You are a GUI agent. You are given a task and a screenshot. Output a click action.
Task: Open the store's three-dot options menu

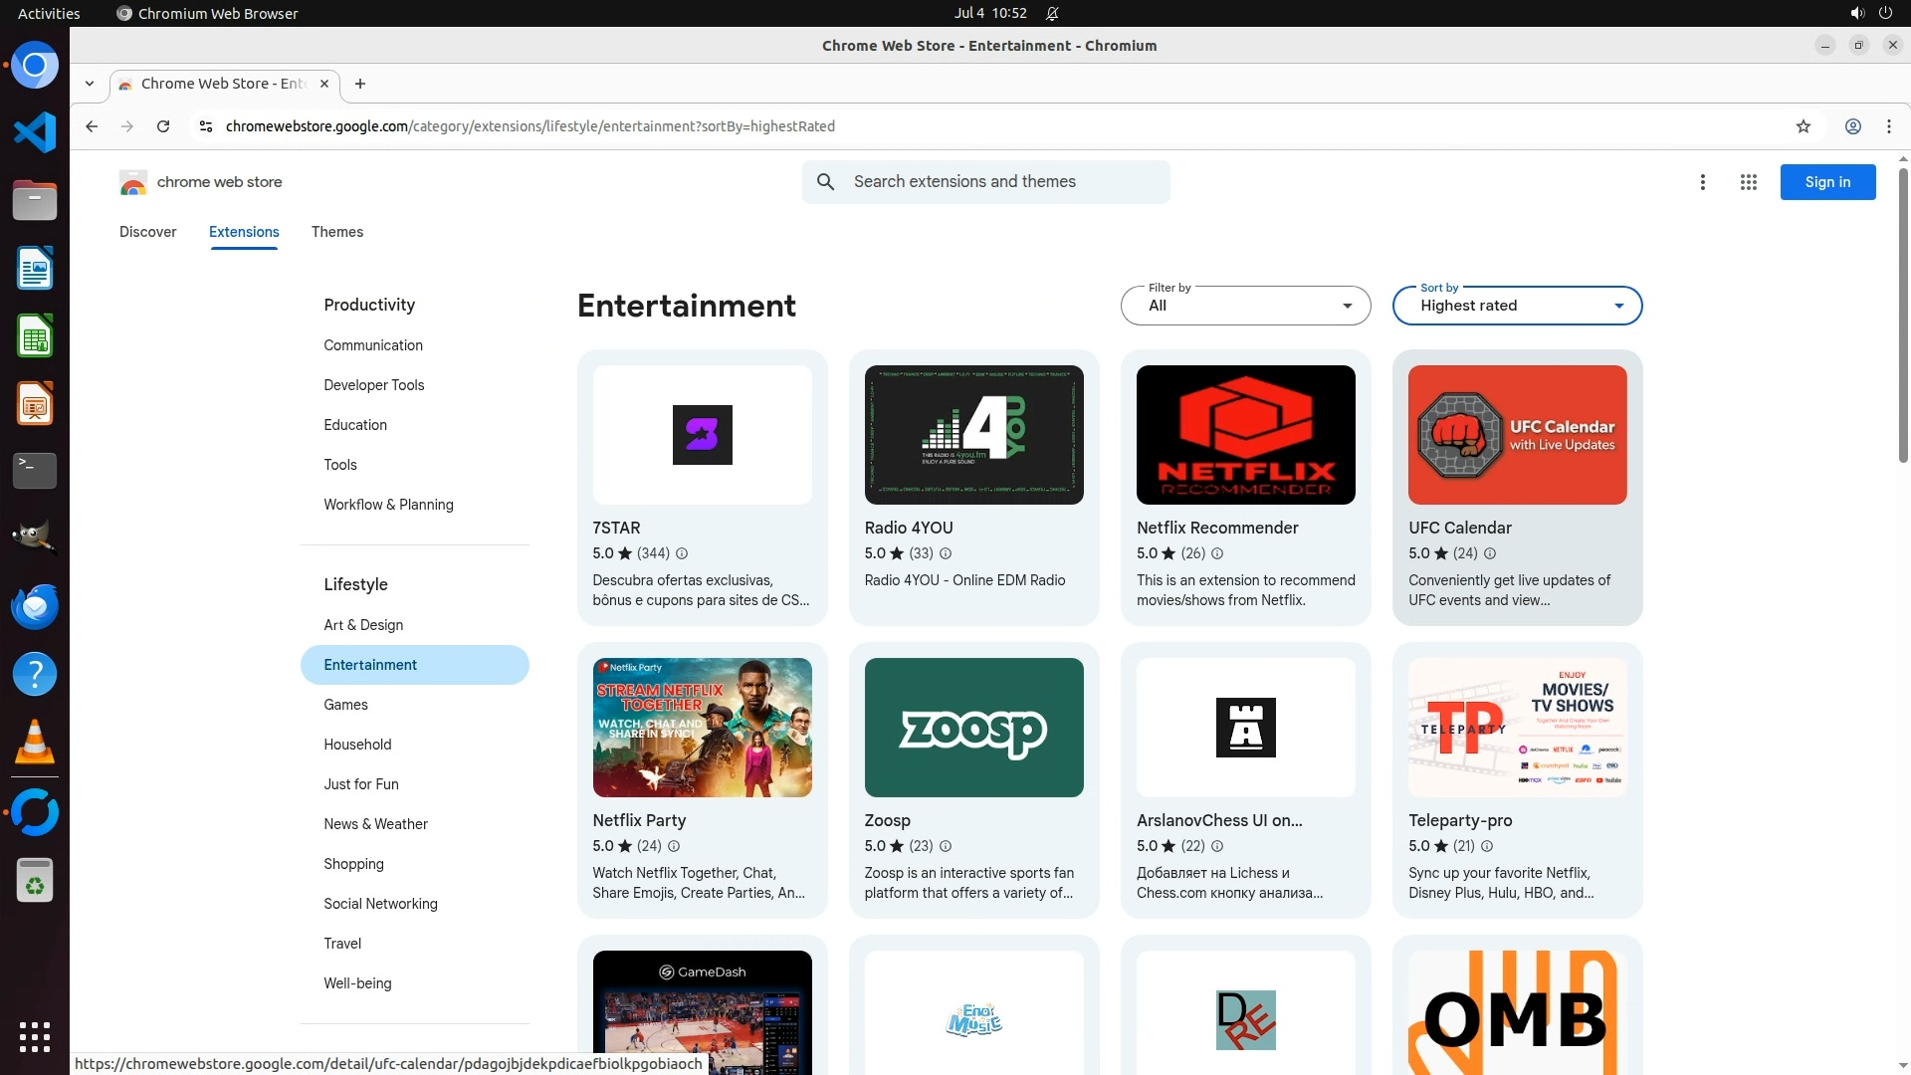pyautogui.click(x=1702, y=182)
